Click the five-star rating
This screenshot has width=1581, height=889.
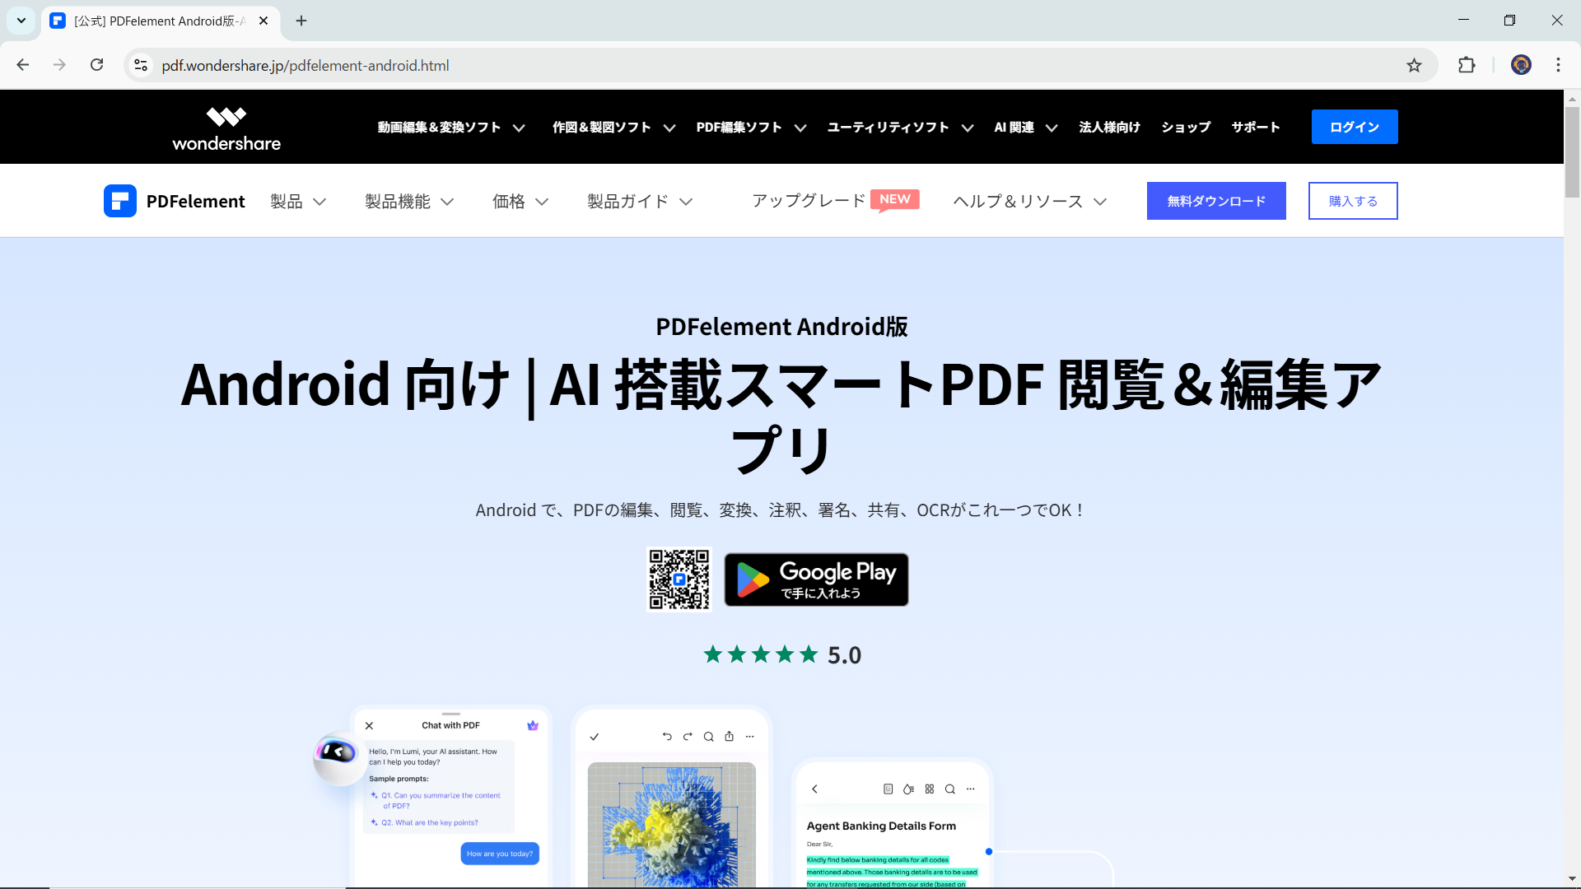(x=761, y=654)
